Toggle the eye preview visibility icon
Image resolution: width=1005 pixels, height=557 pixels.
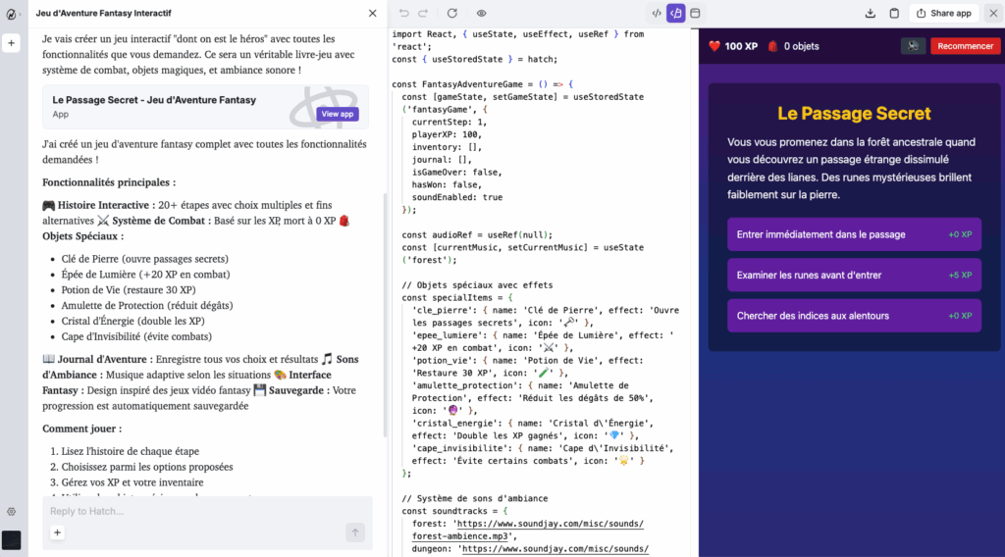[481, 14]
